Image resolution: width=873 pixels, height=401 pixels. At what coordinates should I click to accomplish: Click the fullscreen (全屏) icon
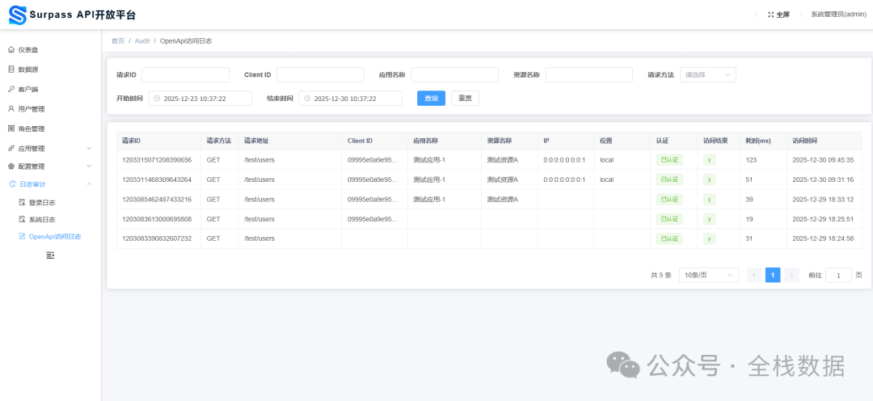770,15
